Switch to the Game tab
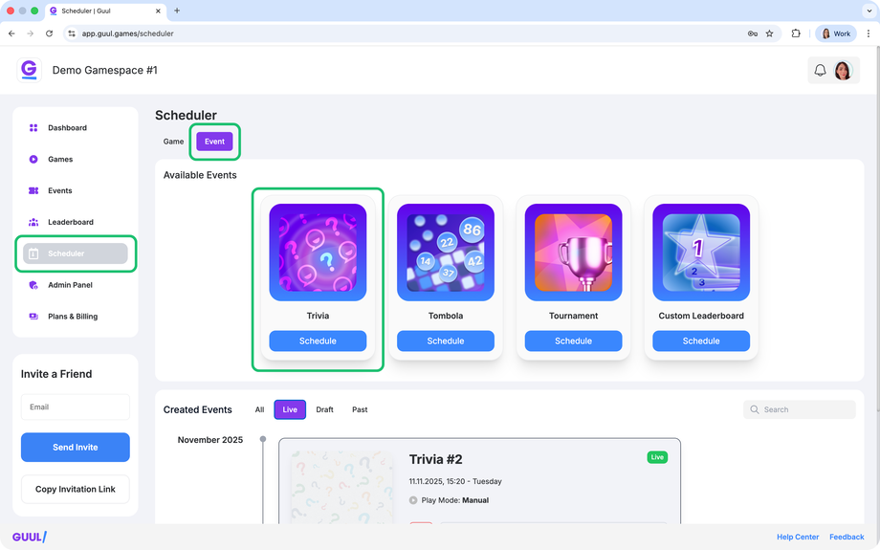This screenshot has width=880, height=550. (173, 142)
